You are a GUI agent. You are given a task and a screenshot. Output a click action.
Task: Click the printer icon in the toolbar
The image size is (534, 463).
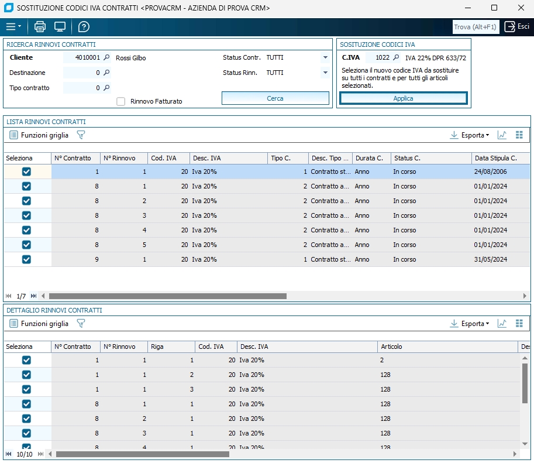pyautogui.click(x=40, y=27)
